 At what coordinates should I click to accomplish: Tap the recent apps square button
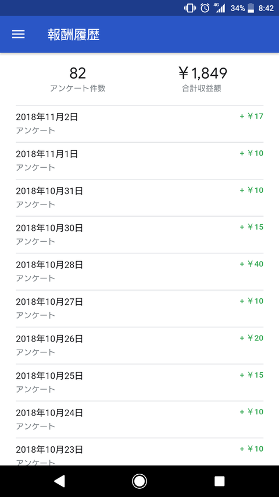220,481
